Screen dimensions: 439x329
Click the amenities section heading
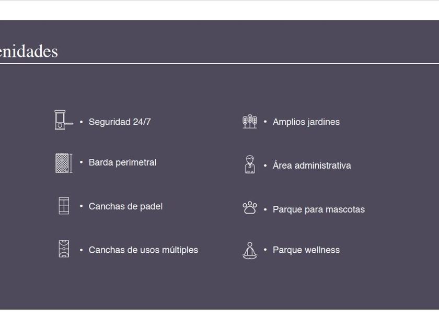coord(29,51)
